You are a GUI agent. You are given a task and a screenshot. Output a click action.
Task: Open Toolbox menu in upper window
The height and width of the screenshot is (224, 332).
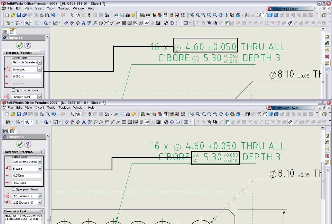[x=64, y=8]
